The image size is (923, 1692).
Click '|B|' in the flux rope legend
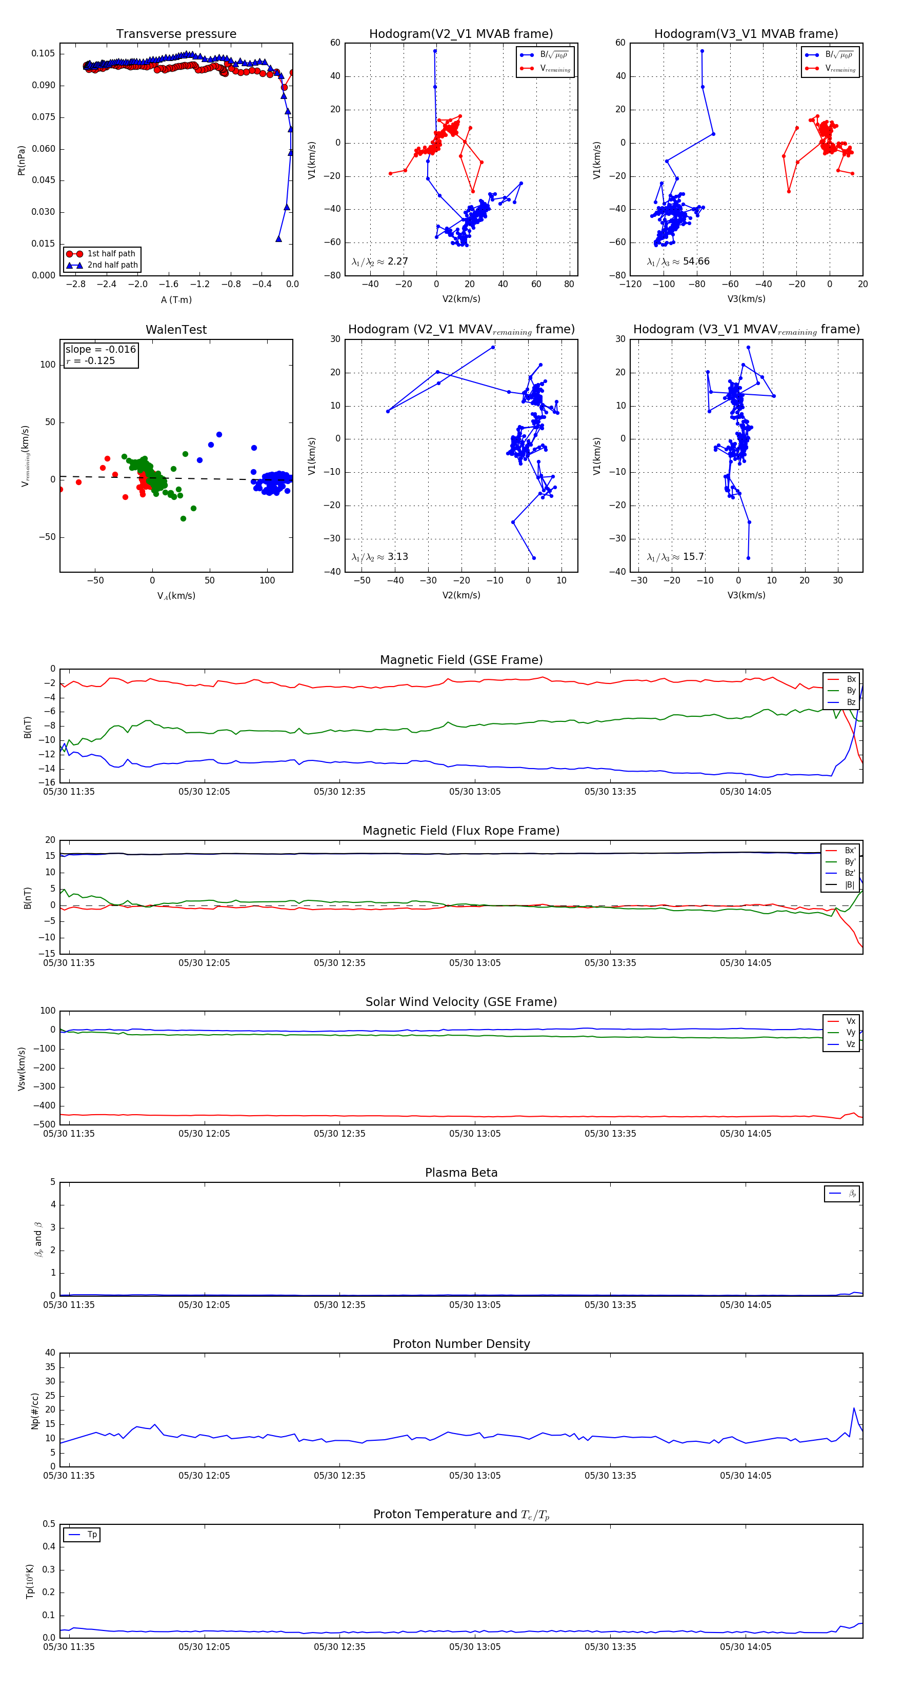coord(840,885)
